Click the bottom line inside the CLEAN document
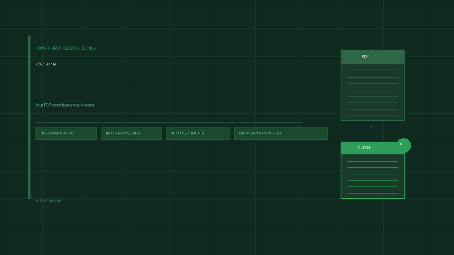 tap(372, 193)
